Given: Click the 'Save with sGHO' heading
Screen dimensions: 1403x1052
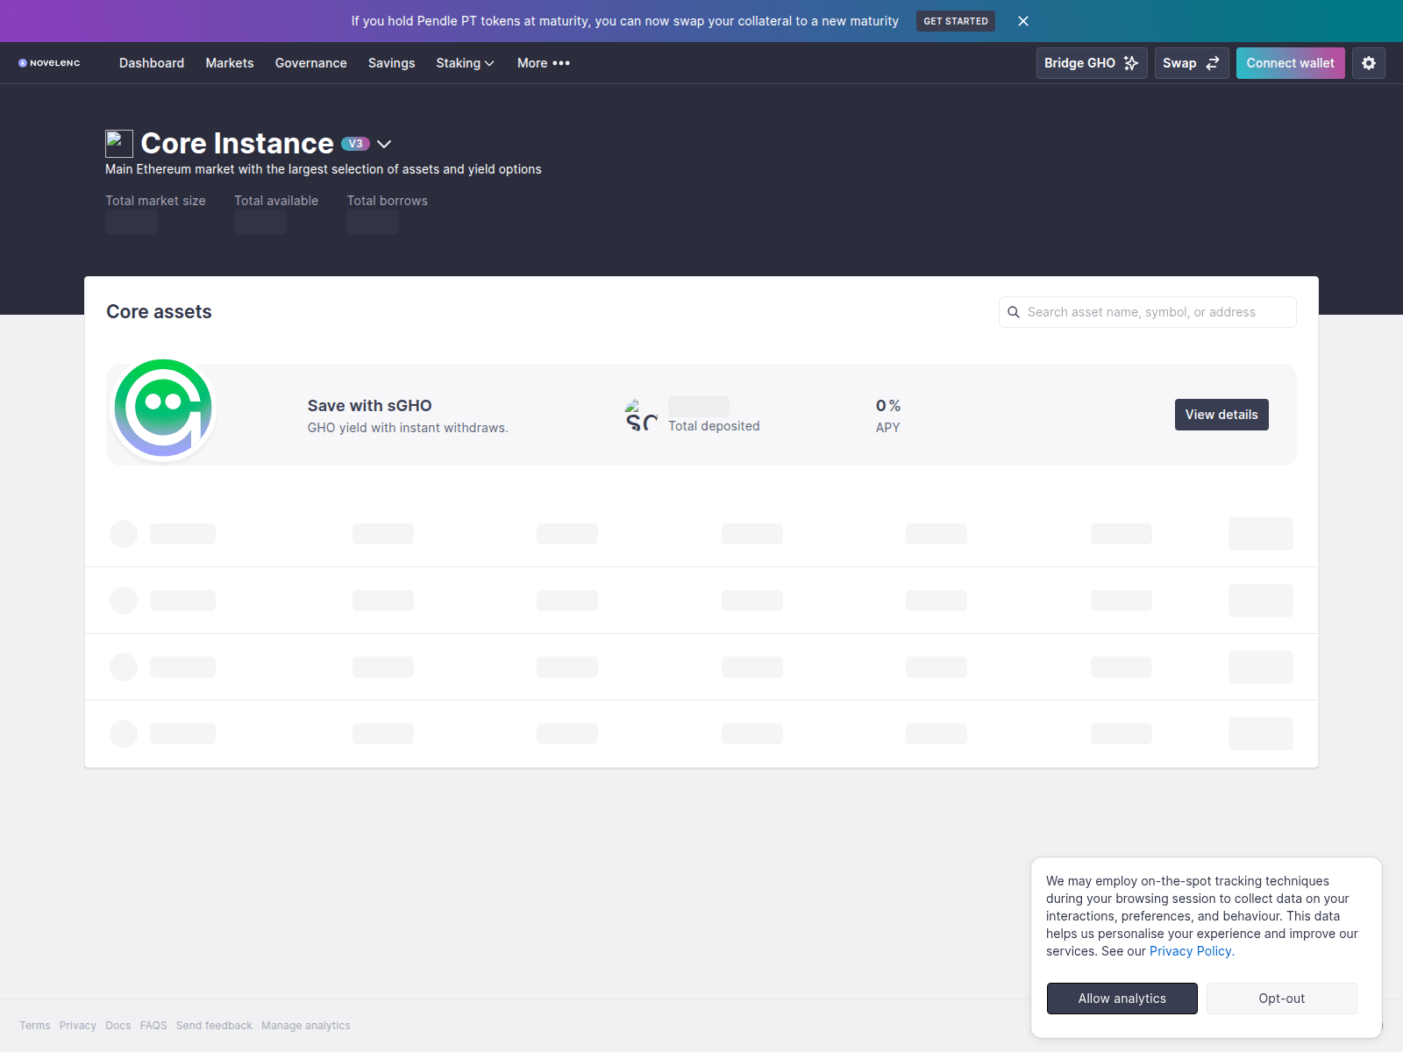Looking at the screenshot, I should click(x=370, y=406).
